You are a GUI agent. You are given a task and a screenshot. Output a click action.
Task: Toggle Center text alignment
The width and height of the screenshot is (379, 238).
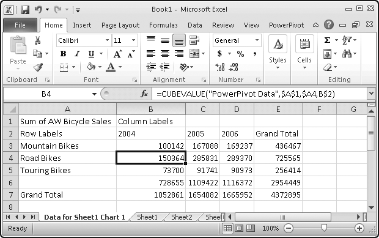click(165, 53)
